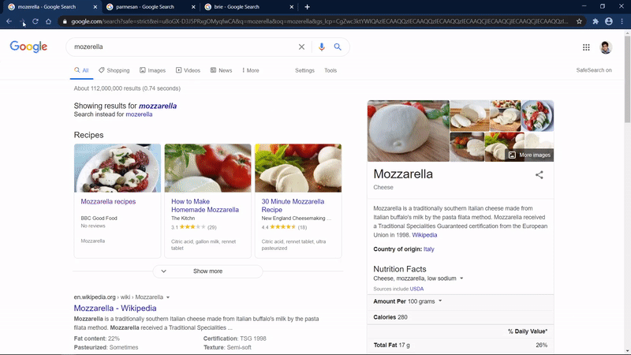Open How to Make Homemade Mozzarella

[x=205, y=205]
